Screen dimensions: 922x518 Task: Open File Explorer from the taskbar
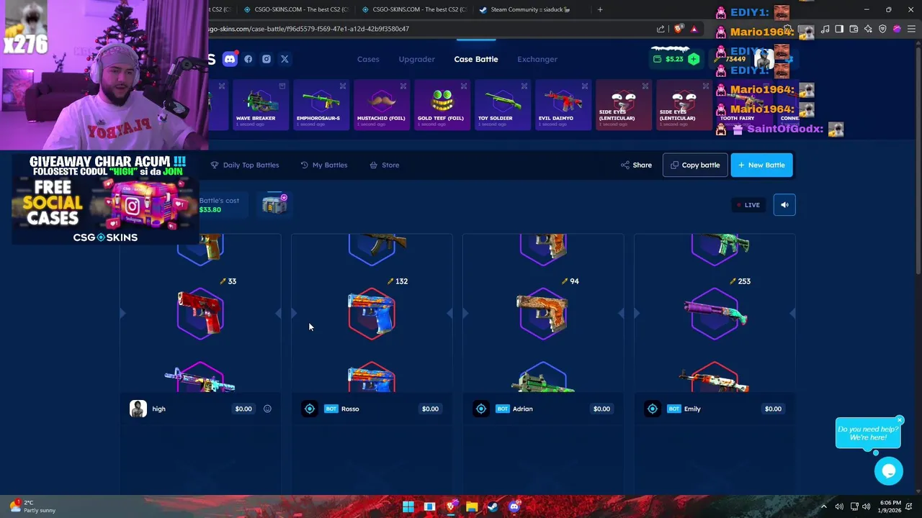471,506
